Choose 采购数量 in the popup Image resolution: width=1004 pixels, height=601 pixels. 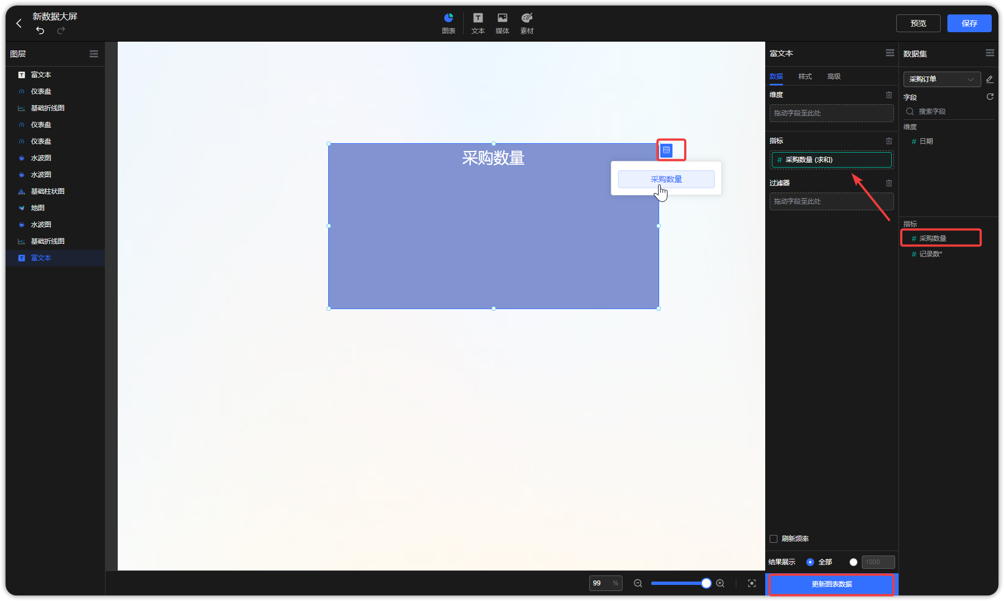tap(666, 179)
